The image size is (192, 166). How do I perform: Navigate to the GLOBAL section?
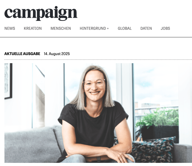point(125,28)
